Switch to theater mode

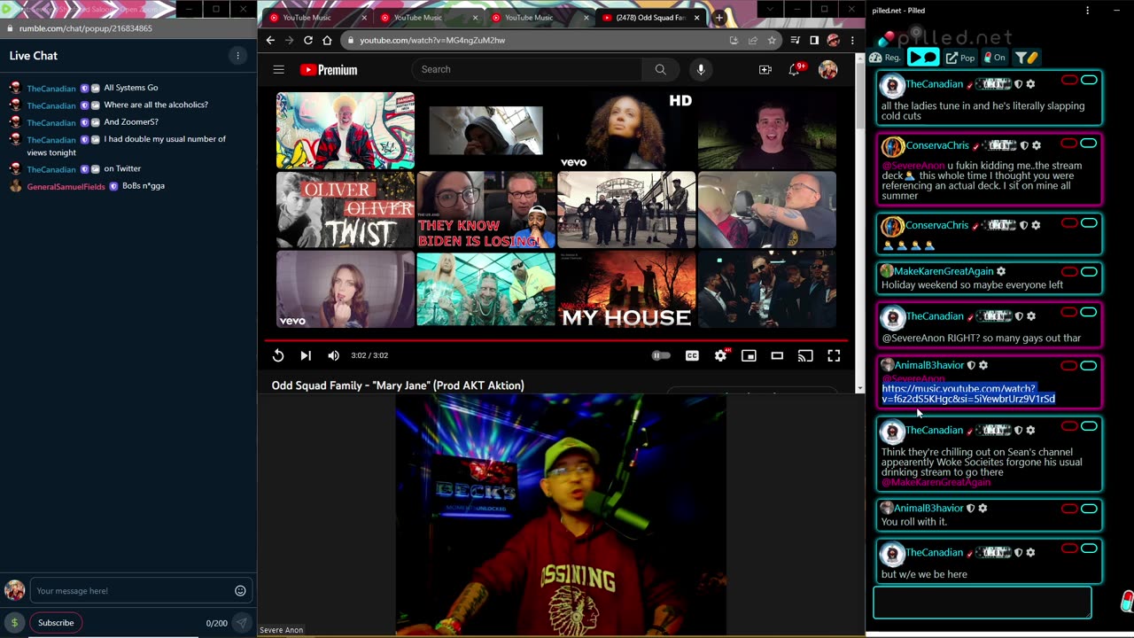click(x=777, y=355)
